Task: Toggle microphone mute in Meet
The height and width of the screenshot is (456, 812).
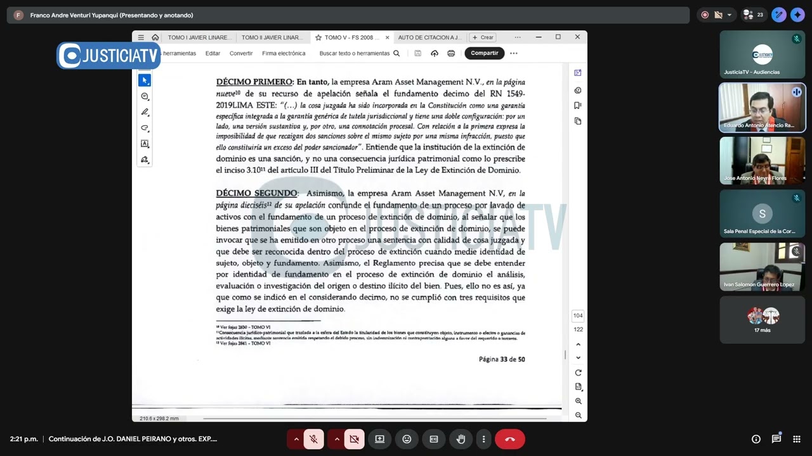Action: point(313,439)
